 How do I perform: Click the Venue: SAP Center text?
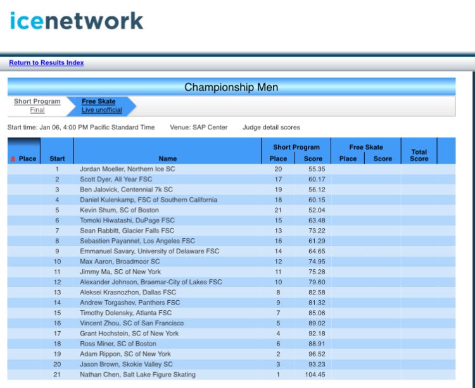coord(198,127)
